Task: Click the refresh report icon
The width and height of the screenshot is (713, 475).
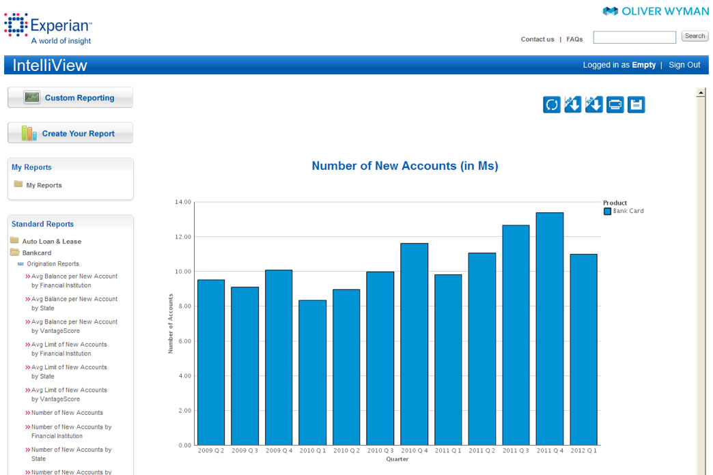Action: 552,104
